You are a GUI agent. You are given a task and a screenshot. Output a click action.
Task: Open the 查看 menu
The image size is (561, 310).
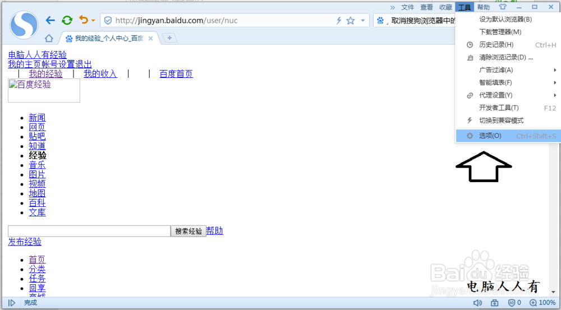[426, 7]
